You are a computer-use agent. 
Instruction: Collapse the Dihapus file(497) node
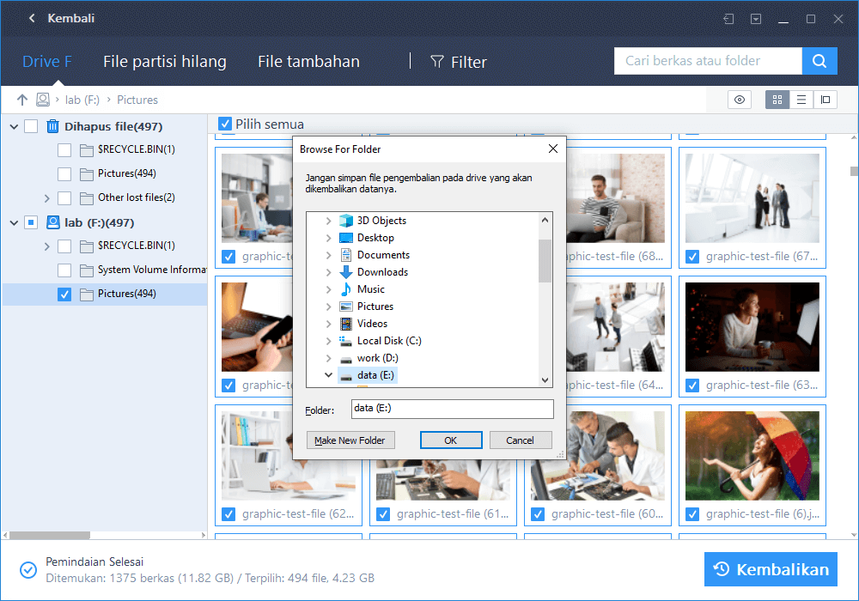[x=15, y=126]
